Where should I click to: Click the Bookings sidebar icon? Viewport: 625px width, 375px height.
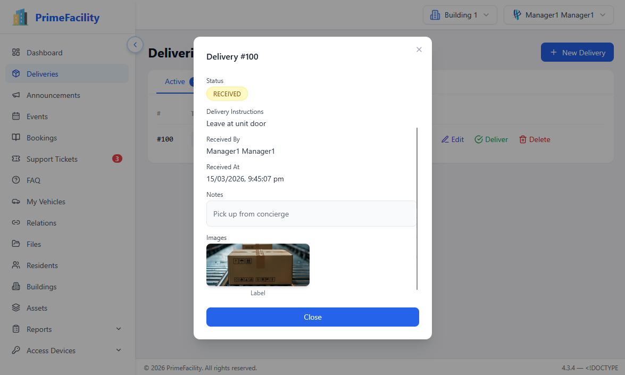[18, 138]
